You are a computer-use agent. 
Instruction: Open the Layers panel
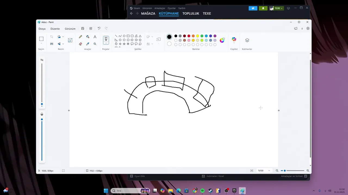(x=247, y=40)
